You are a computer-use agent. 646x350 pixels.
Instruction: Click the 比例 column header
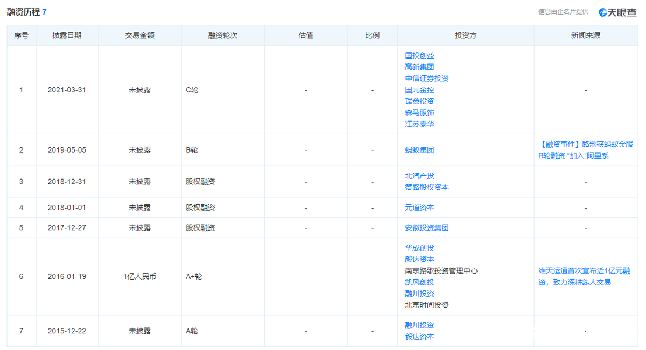pos(372,35)
